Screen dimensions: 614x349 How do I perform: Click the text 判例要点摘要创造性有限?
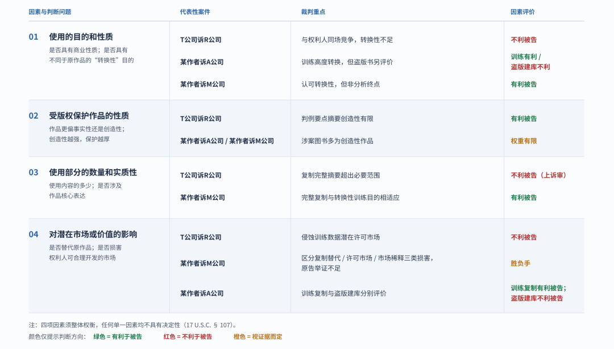(x=337, y=119)
